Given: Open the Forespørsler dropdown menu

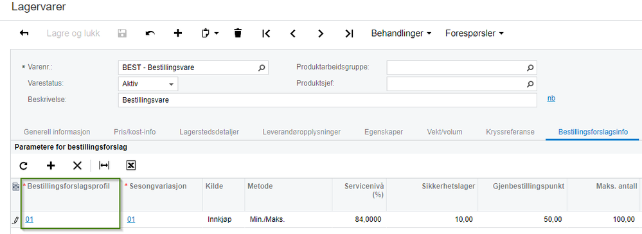Looking at the screenshot, I should 474,33.
